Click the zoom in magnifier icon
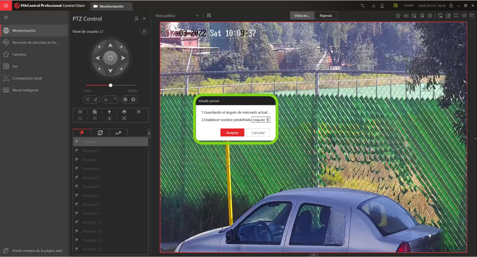The height and width of the screenshot is (257, 477). click(95, 100)
